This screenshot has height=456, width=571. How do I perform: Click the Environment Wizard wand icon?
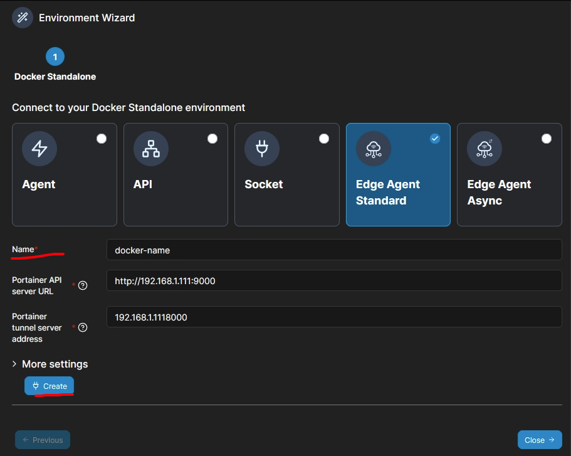(x=23, y=18)
